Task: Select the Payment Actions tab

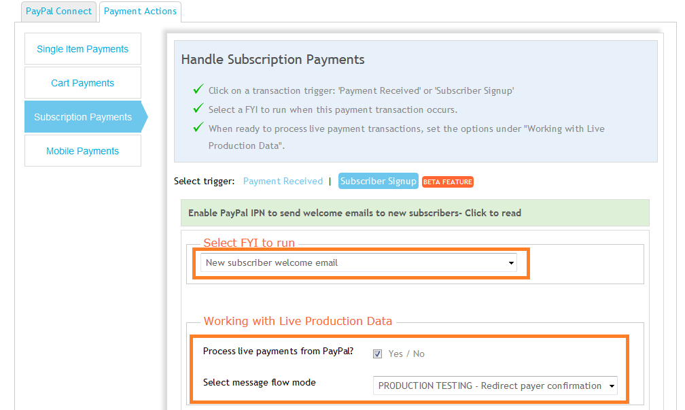Action: tap(140, 12)
